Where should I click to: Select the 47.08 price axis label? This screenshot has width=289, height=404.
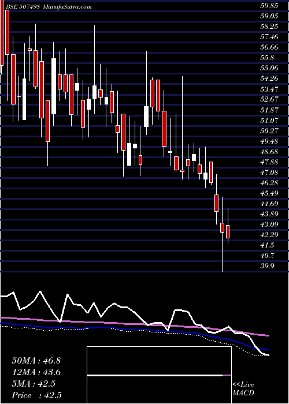pos(269,173)
